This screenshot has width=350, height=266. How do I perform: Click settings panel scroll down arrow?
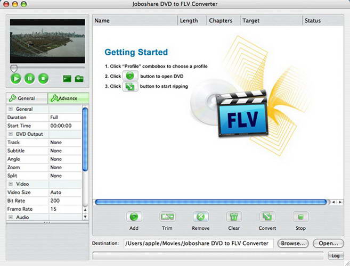pos(85,217)
